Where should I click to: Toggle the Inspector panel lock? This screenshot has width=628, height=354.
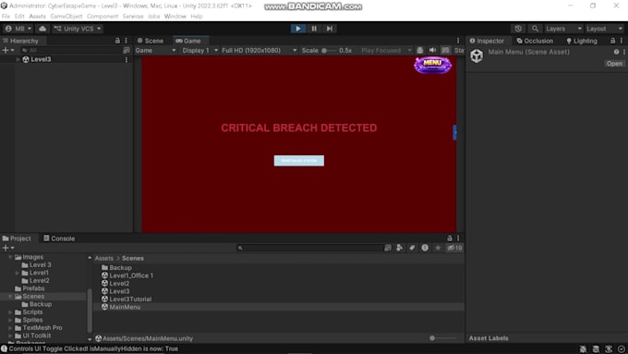tap(612, 41)
